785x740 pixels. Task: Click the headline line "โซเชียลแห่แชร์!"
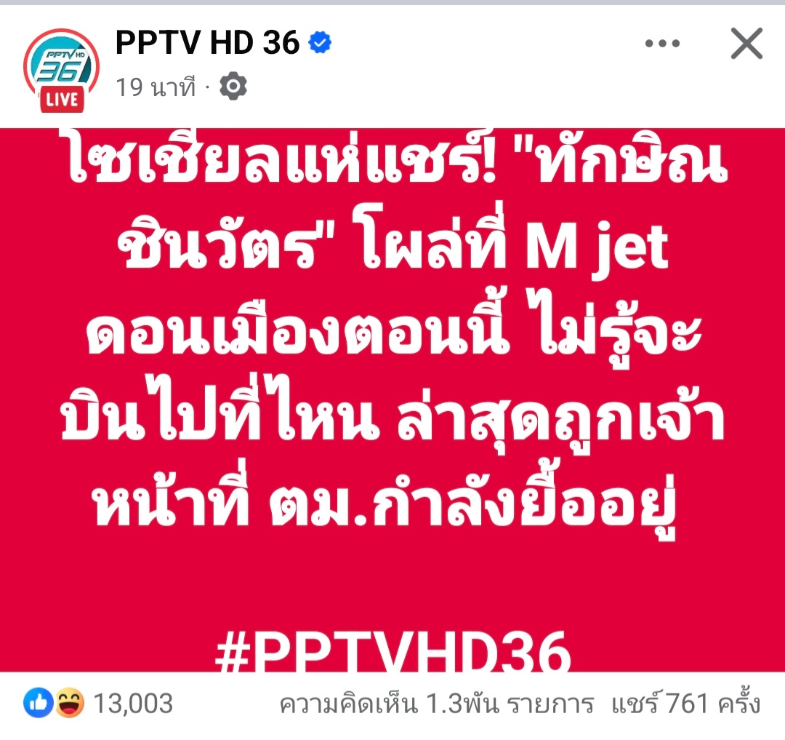pos(281,158)
